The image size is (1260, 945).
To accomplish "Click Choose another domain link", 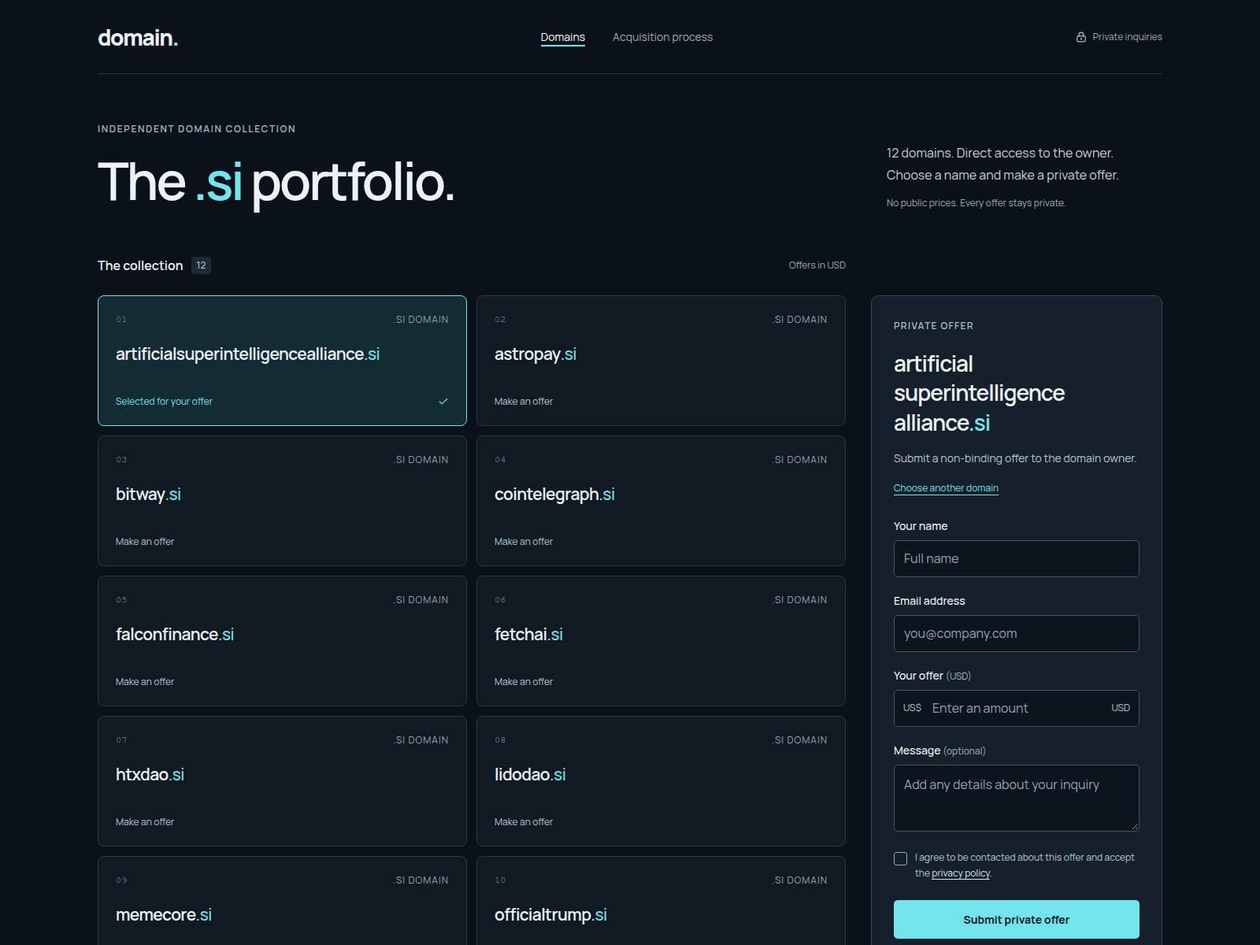I will tap(946, 488).
